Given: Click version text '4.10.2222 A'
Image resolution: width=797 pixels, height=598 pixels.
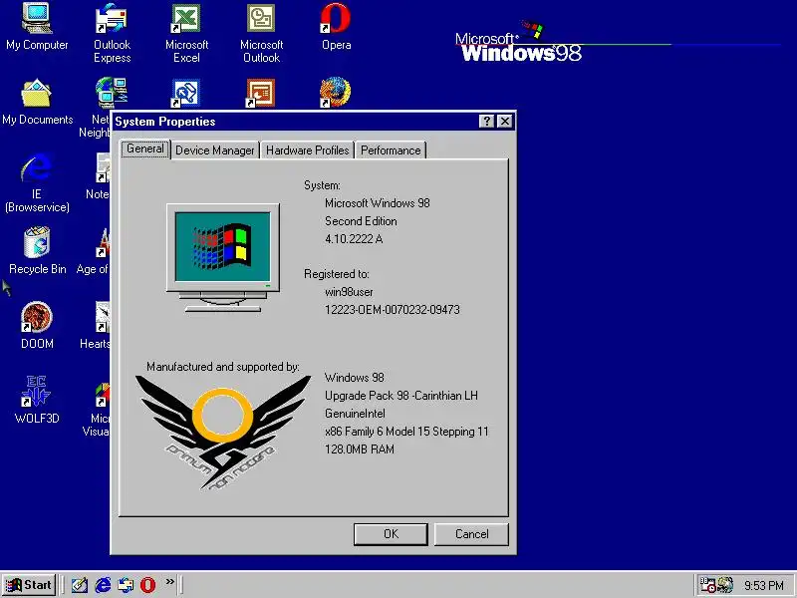Looking at the screenshot, I should pos(354,239).
